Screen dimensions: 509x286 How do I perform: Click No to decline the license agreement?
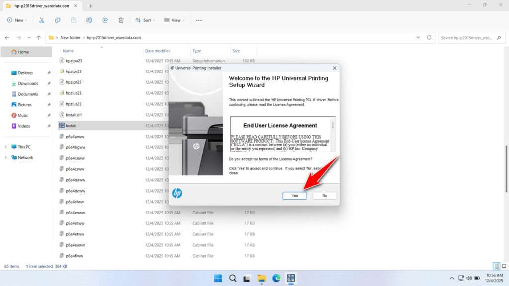click(324, 195)
